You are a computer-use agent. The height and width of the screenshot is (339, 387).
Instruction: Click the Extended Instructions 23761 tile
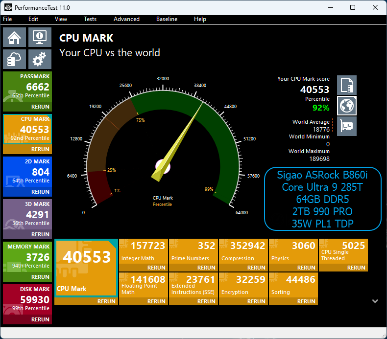(193, 285)
